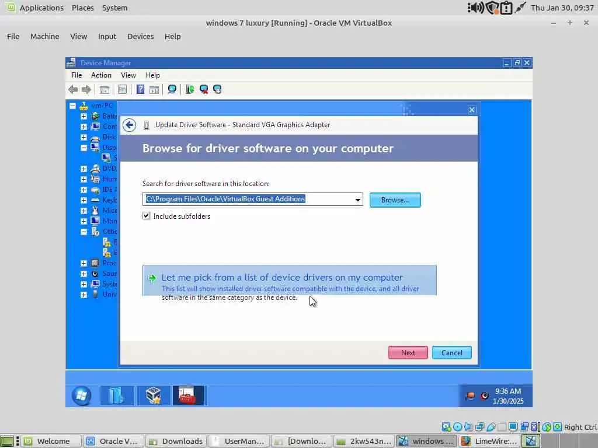Click the back arrow in the Update Driver dialog
Viewport: 598px width, 448px height.
tap(129, 125)
